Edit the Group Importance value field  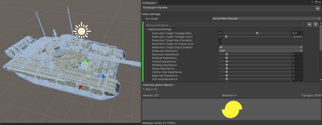pos(298,69)
